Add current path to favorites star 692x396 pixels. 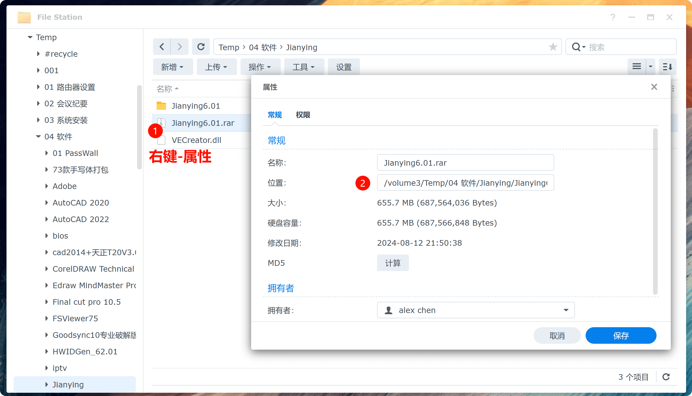point(553,47)
